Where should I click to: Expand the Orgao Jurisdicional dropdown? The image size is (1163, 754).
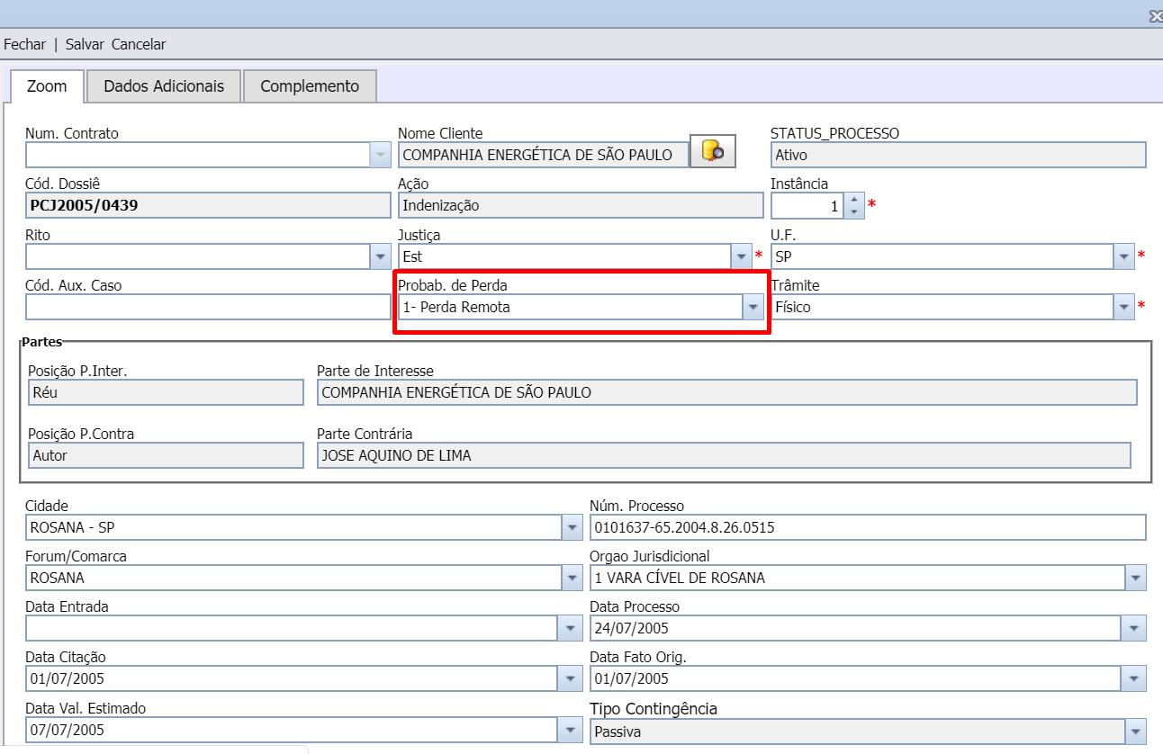click(x=1136, y=578)
